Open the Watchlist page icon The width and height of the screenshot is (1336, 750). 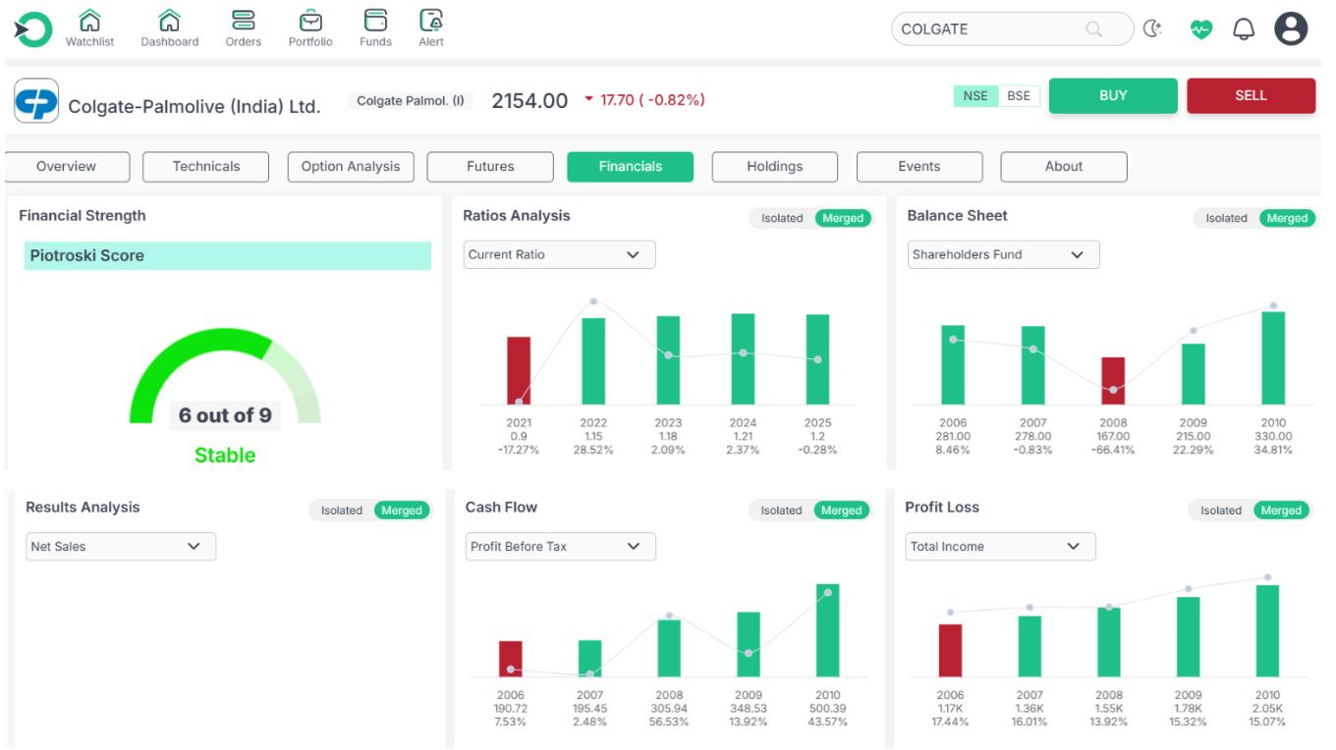88,20
